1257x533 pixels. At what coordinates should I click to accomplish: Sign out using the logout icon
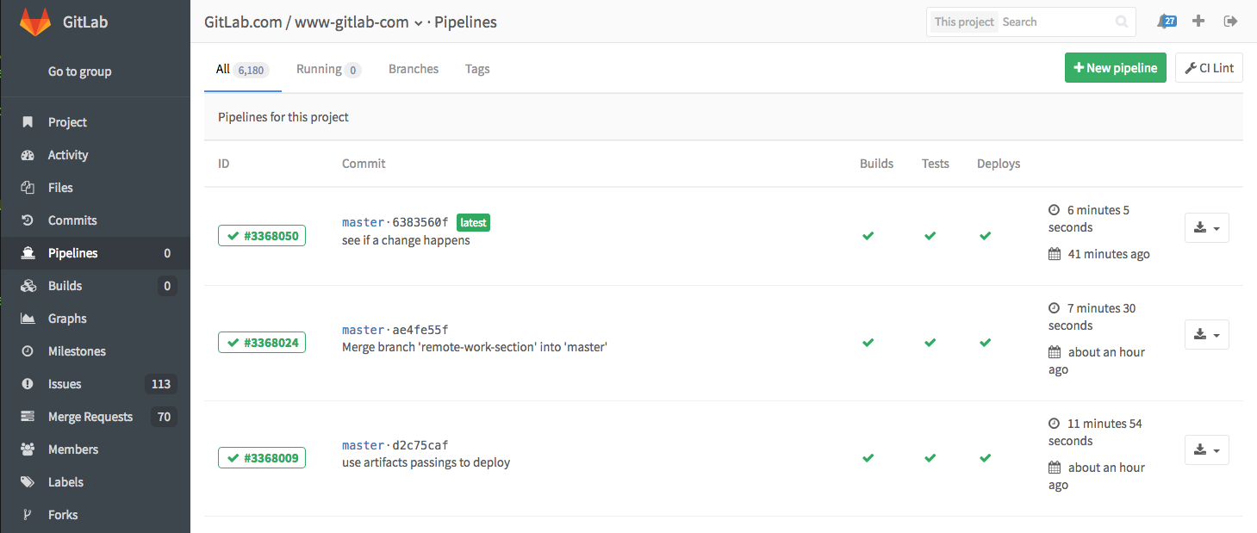[x=1230, y=21]
